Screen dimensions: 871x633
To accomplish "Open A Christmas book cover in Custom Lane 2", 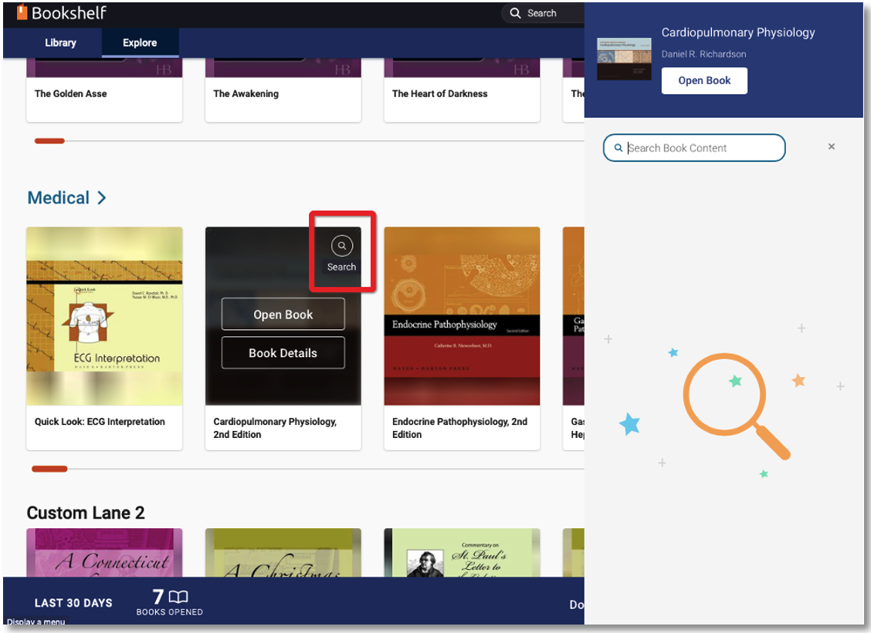I will [x=283, y=553].
